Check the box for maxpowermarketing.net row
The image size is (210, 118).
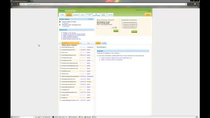(x=60, y=84)
